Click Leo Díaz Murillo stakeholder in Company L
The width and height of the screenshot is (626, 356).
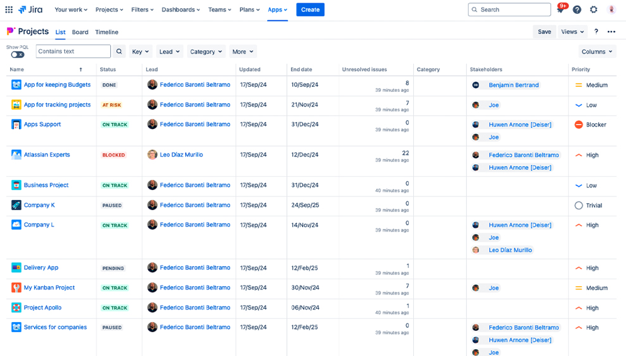pyautogui.click(x=510, y=250)
